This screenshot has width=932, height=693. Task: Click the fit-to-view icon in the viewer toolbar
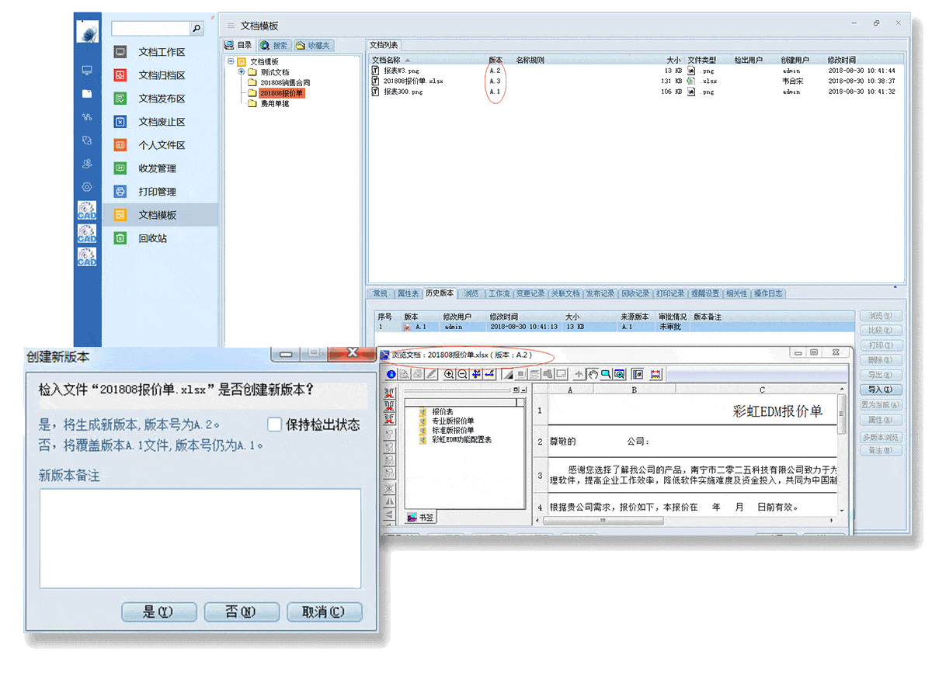(x=476, y=374)
